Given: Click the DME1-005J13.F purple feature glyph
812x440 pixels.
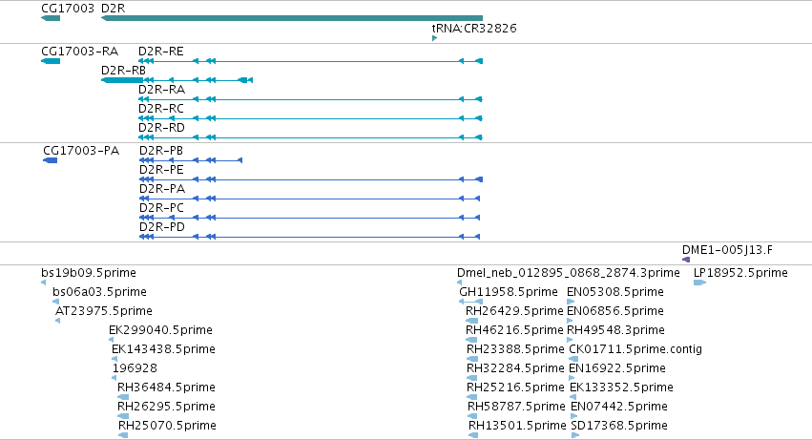Looking at the screenshot, I should coord(686,260).
